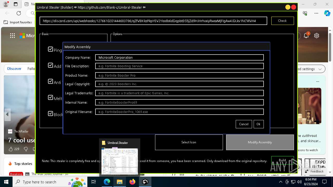333x187 pixels.
Task: Open the notification center icon
Action: 324,182
